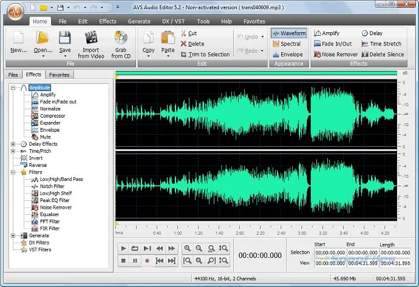This screenshot has height=287, width=419.
Task: Click the green overview bar above waveform
Action: (x=256, y=73)
